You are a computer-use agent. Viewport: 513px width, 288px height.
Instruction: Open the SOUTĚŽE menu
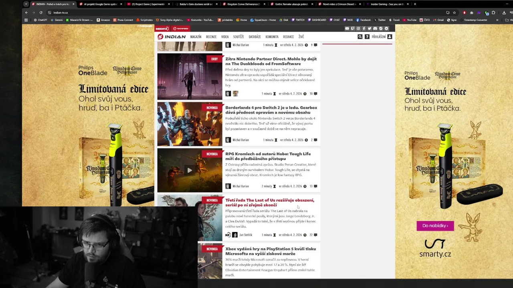point(238,37)
